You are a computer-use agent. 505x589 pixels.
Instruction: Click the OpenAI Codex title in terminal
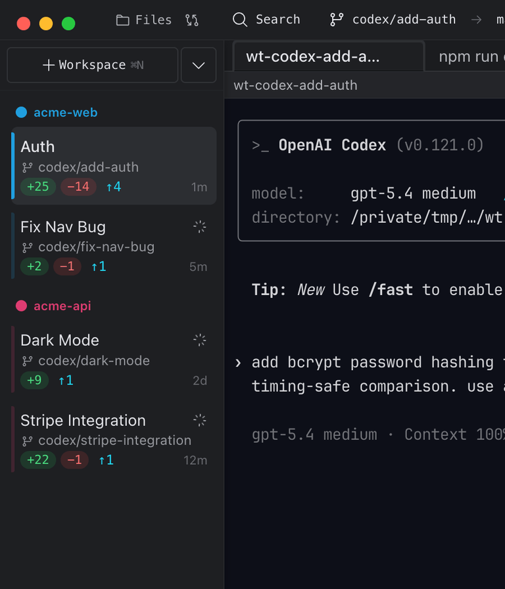point(332,145)
